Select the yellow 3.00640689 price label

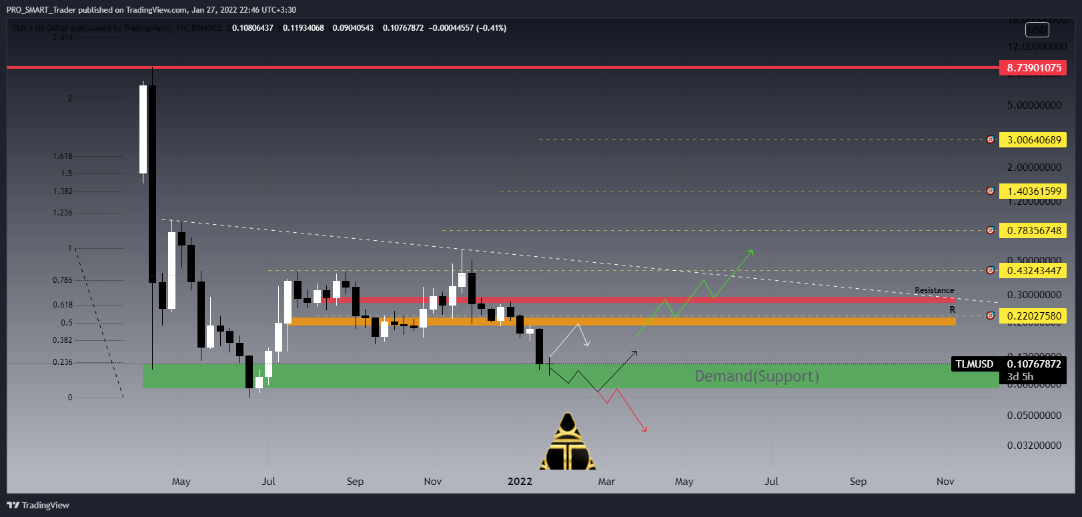pyautogui.click(x=1033, y=140)
